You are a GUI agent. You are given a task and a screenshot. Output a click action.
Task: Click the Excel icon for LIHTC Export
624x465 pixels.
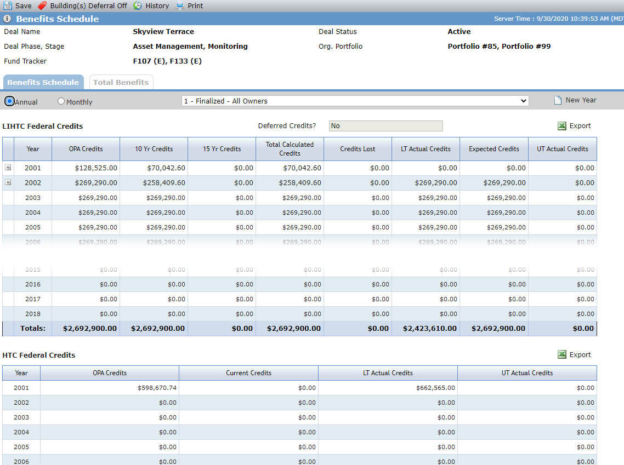562,126
